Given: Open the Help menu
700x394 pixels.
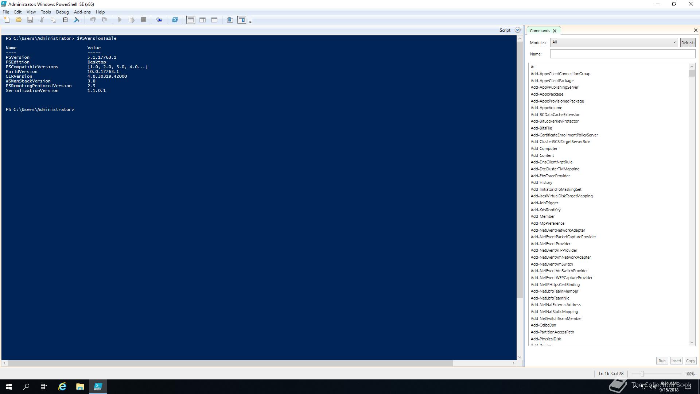Looking at the screenshot, I should [100, 12].
